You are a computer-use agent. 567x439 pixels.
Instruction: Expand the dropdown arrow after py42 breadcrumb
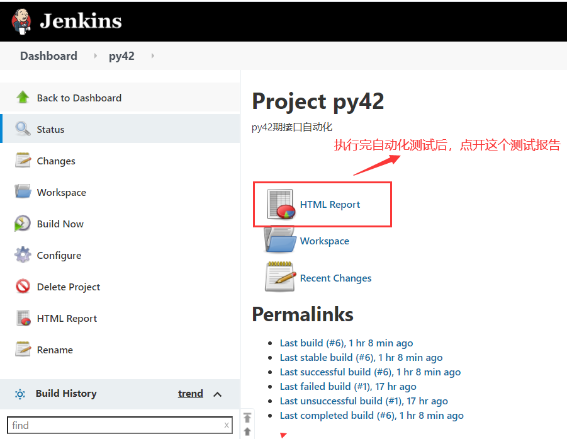pos(152,55)
